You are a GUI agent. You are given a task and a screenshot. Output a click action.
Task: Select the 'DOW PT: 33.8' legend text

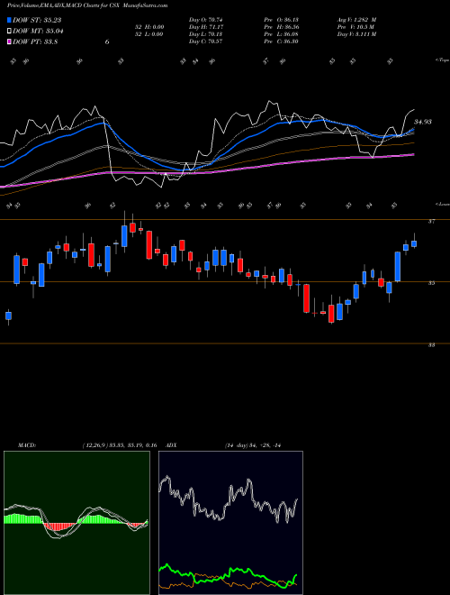click(35, 42)
